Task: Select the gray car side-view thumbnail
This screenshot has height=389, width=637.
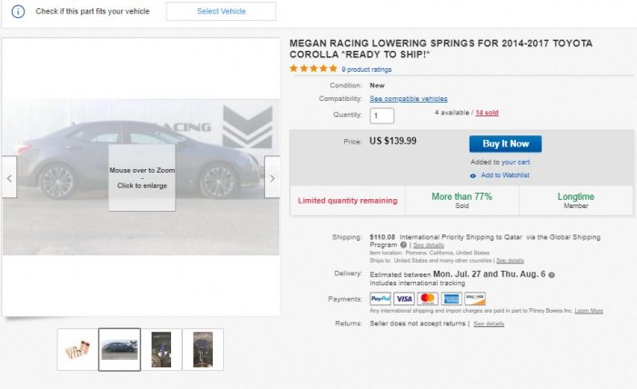Action: coord(119,350)
